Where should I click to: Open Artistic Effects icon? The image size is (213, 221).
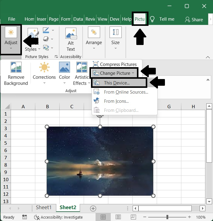pyautogui.click(x=82, y=67)
